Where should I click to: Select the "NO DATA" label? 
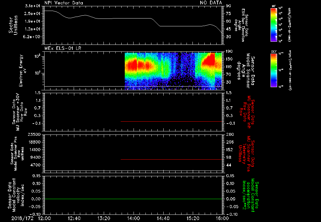click(211, 3)
